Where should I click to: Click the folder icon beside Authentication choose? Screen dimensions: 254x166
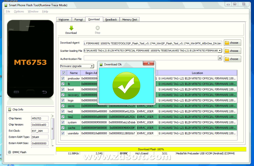(x=227, y=59)
